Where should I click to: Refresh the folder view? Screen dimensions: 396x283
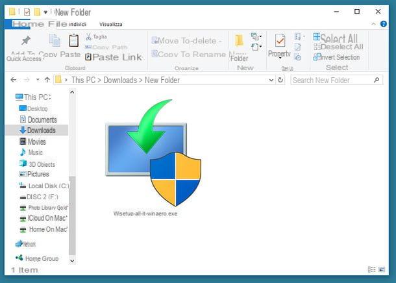pyautogui.click(x=280, y=80)
